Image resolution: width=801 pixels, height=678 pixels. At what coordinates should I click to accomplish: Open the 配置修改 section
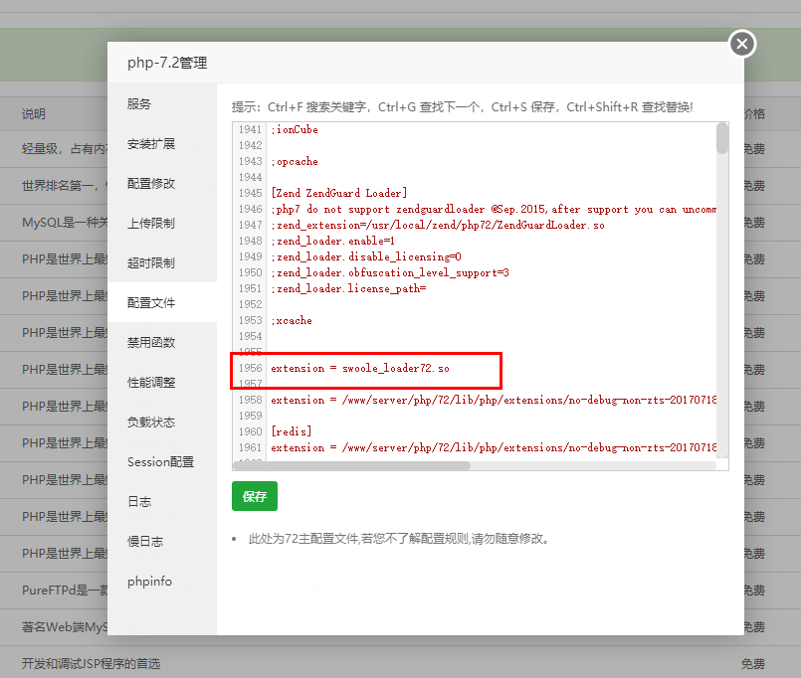pyautogui.click(x=151, y=184)
